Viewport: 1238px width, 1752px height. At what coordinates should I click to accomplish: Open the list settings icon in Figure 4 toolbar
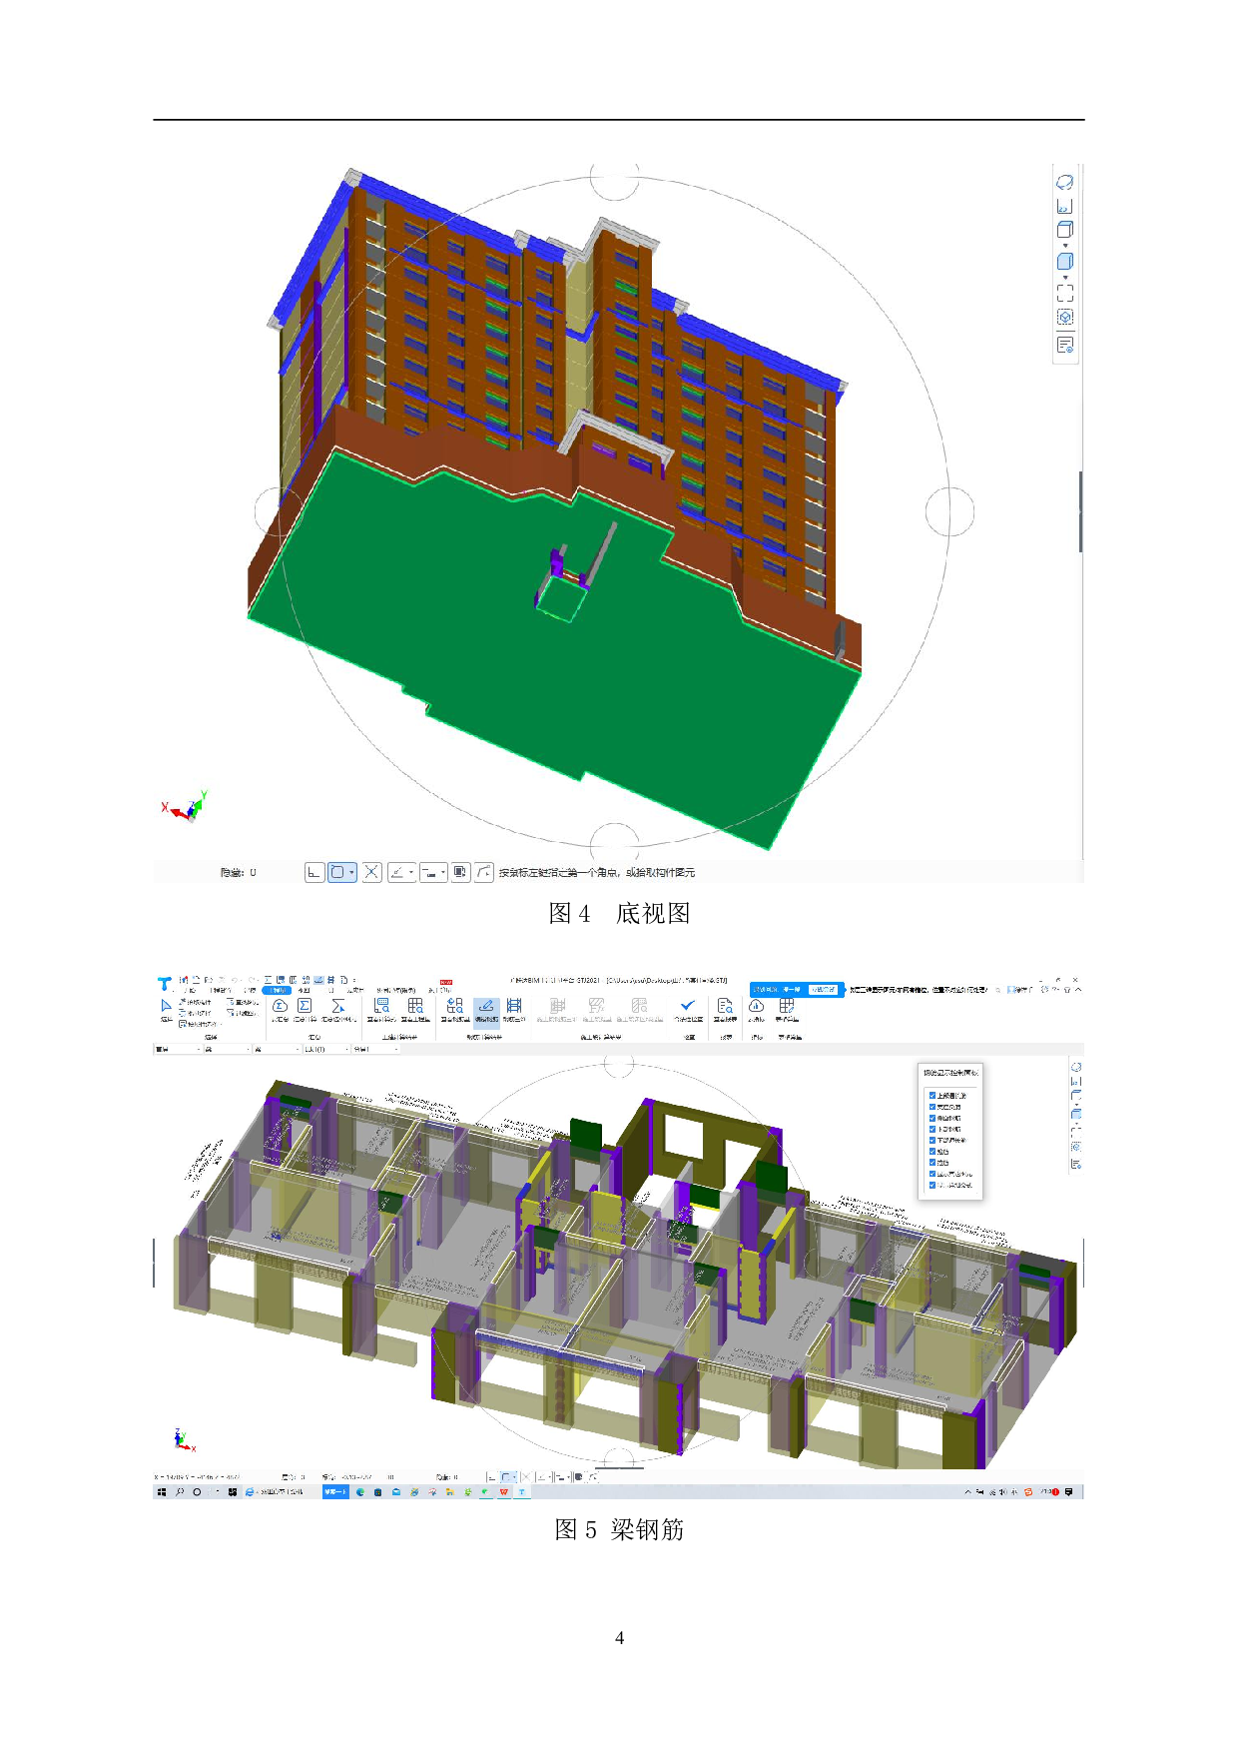[x=1065, y=345]
